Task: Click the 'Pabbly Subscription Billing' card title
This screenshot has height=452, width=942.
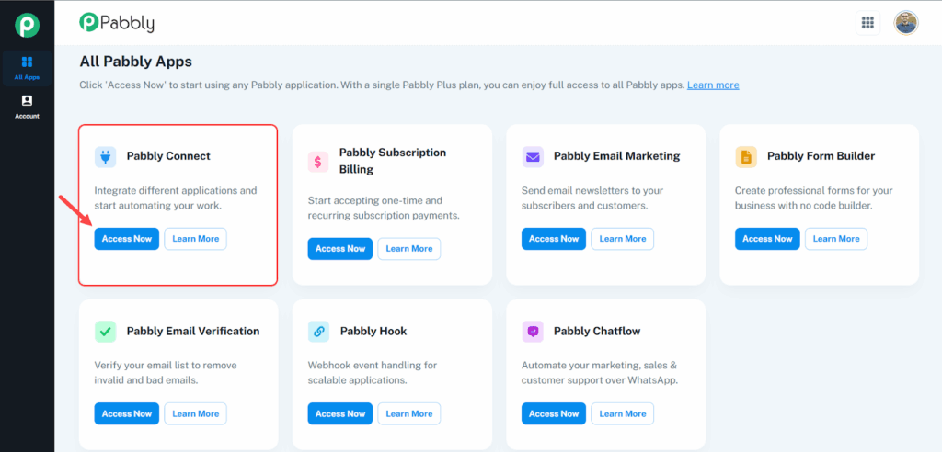Action: [x=393, y=161]
